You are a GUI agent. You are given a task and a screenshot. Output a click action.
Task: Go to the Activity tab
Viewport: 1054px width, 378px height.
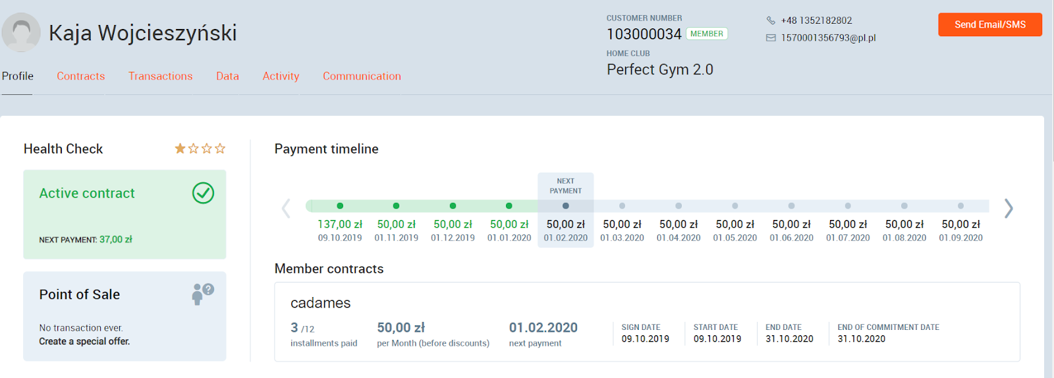(x=281, y=76)
